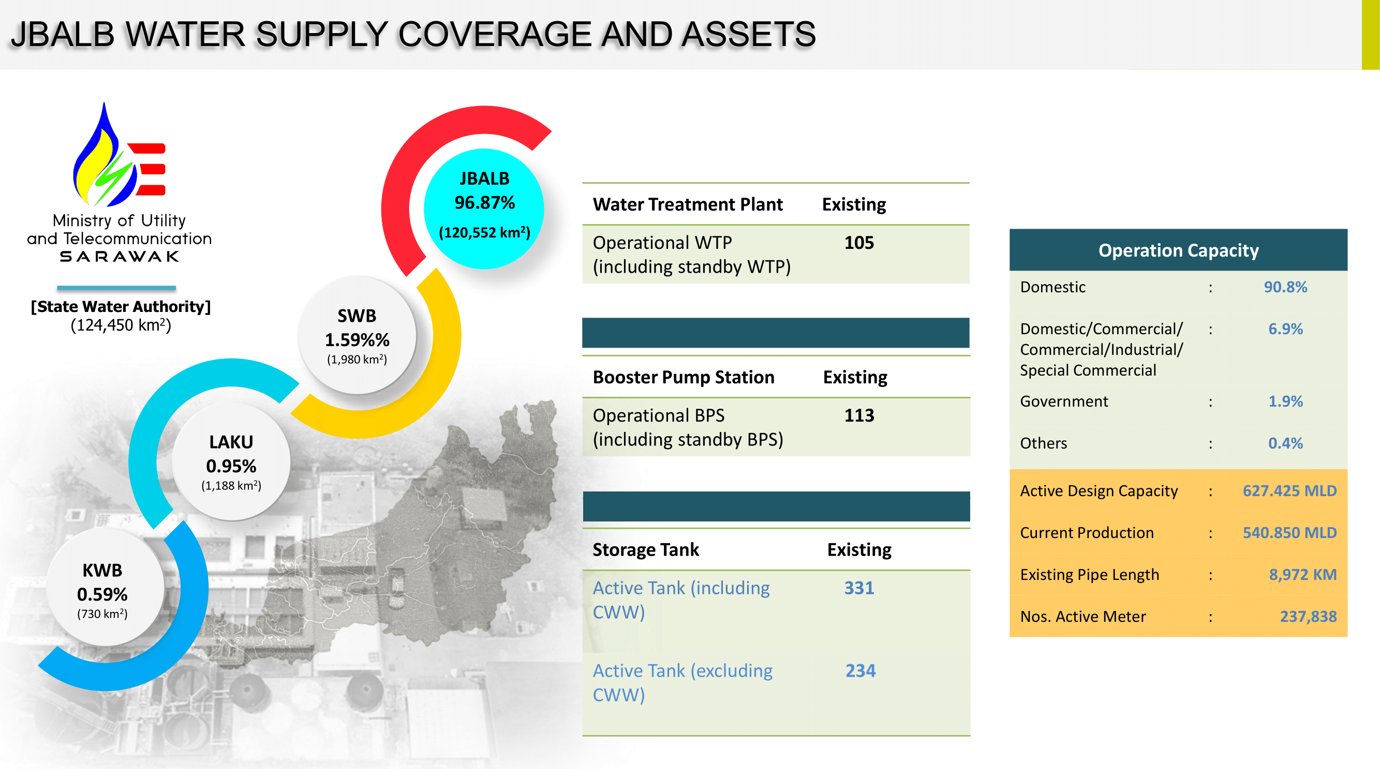Click the 627.425 MLD design capacity value

pos(1289,490)
